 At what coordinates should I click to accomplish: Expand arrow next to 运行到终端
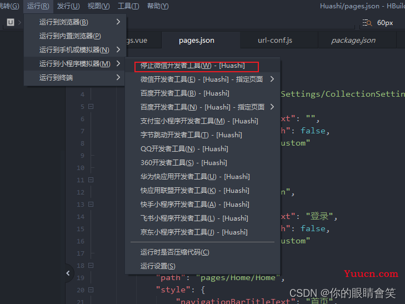click(x=118, y=77)
